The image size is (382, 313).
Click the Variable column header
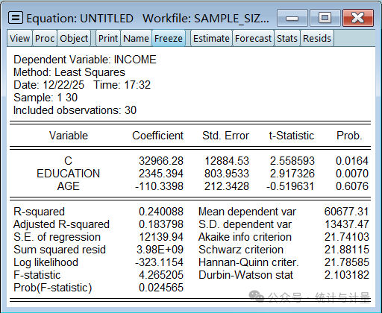pos(69,136)
